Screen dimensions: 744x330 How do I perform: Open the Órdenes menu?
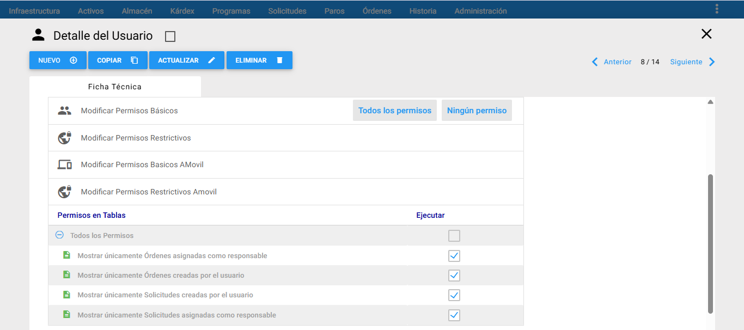(x=377, y=11)
